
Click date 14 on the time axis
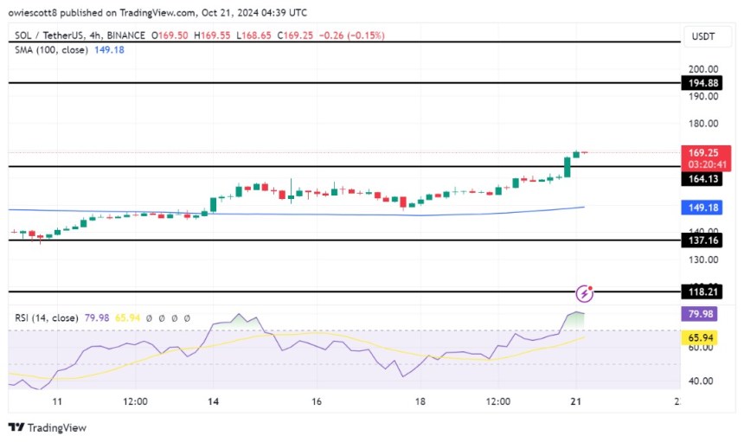[214, 402]
